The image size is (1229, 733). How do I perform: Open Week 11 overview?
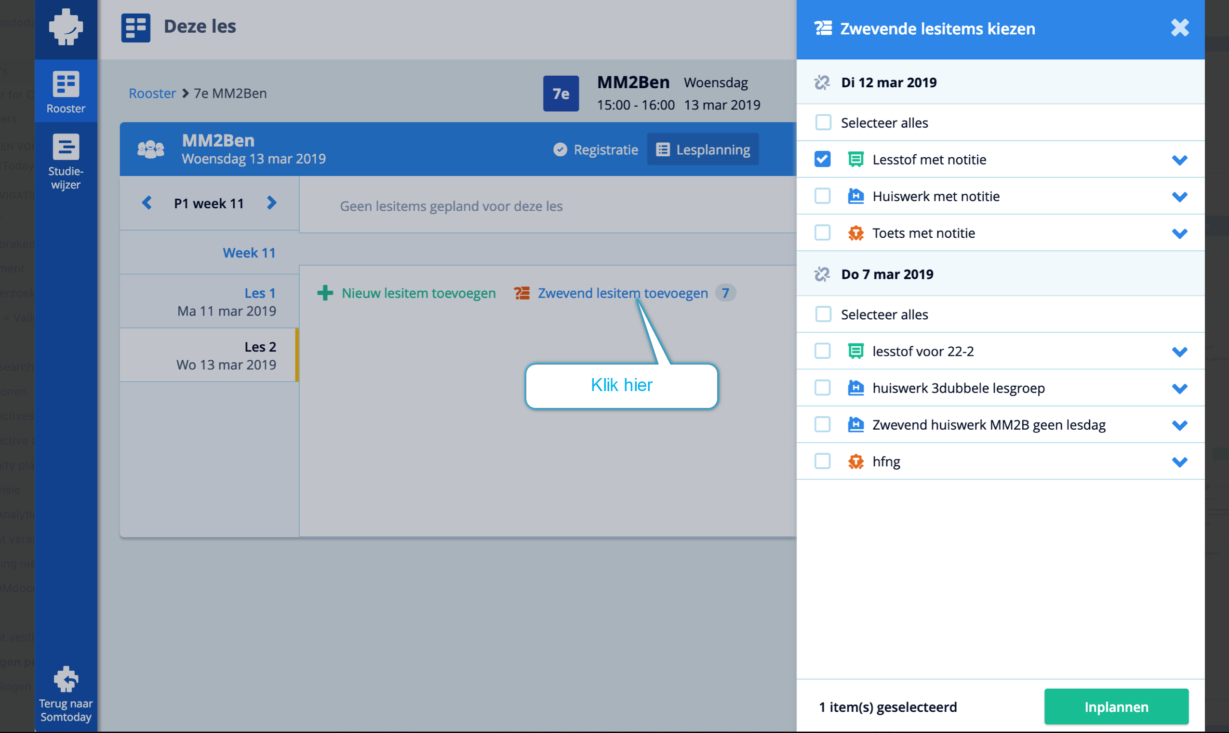pos(249,252)
